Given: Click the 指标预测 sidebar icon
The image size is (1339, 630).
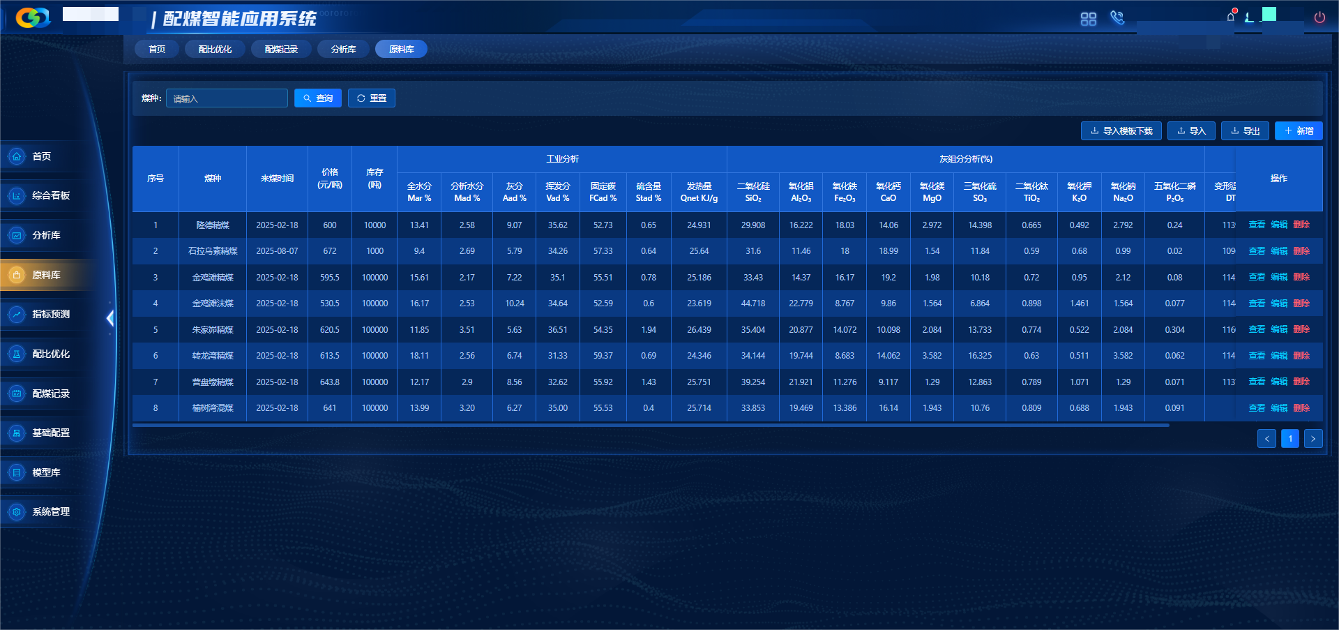Looking at the screenshot, I should tap(17, 315).
